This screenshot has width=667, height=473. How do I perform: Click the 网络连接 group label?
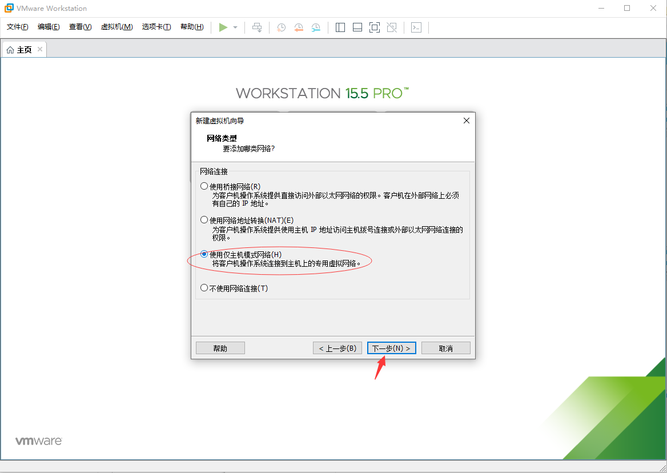pyautogui.click(x=214, y=171)
